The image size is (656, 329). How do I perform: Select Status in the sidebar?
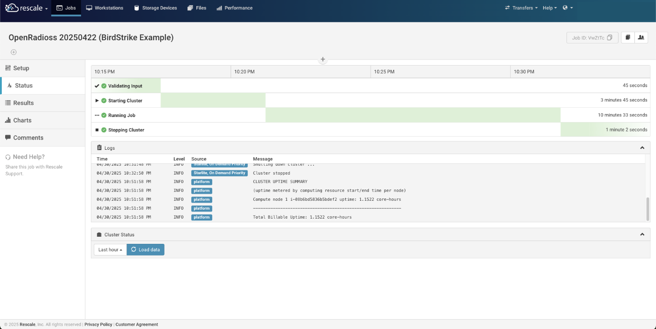pos(42,86)
